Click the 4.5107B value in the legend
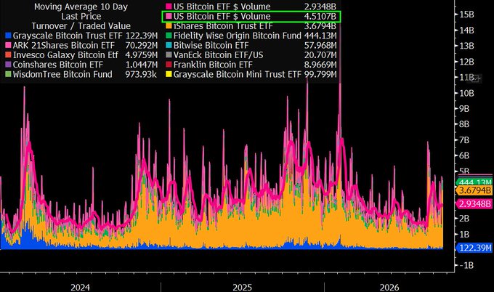 (320, 17)
